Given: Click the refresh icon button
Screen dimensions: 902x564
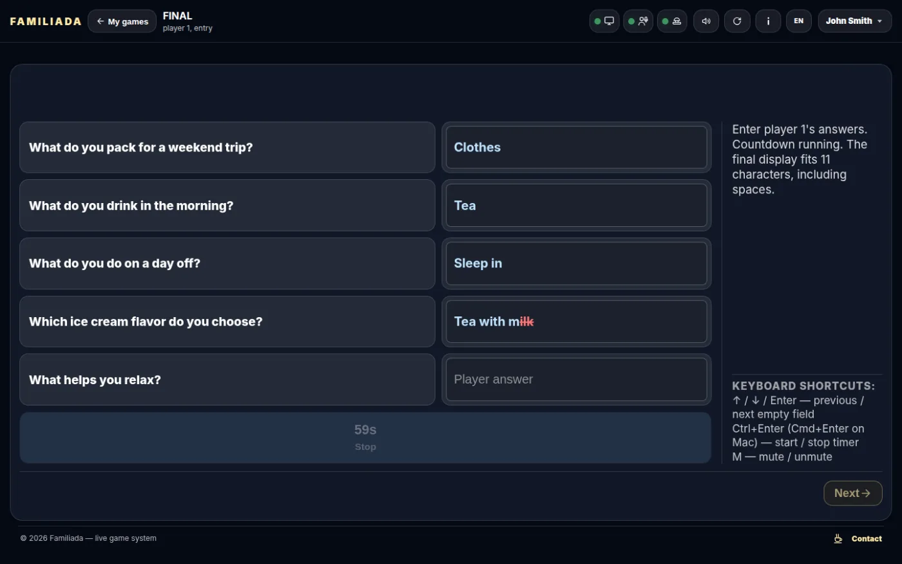Looking at the screenshot, I should 737,21.
